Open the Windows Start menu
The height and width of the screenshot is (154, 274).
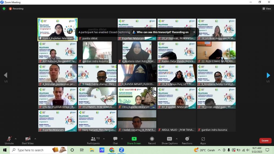pos(5,150)
